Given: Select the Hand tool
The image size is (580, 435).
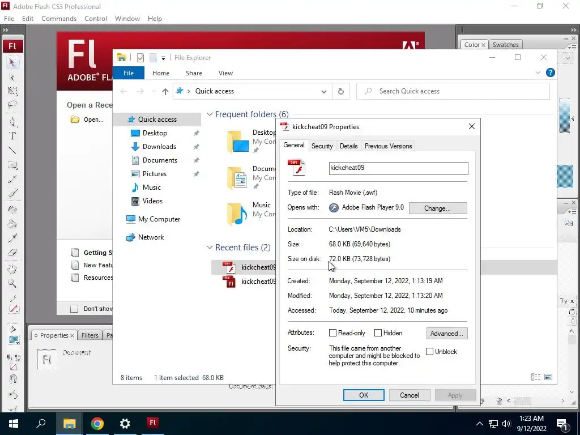Looking at the screenshot, I should [12, 269].
